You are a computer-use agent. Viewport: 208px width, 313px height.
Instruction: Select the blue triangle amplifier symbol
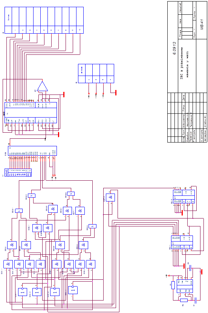click(x=43, y=86)
